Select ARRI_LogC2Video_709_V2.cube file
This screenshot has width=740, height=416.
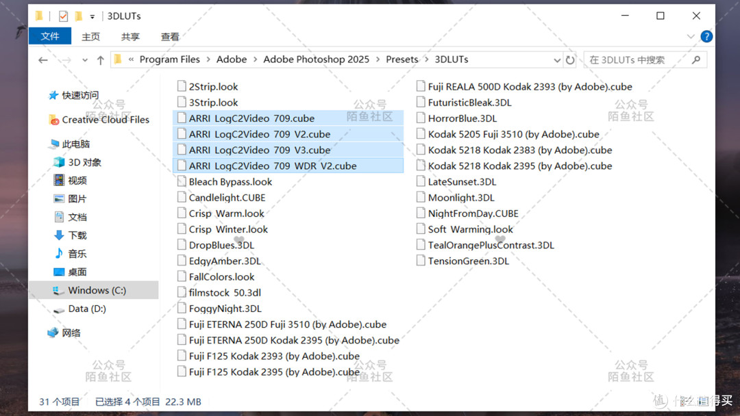(x=288, y=134)
